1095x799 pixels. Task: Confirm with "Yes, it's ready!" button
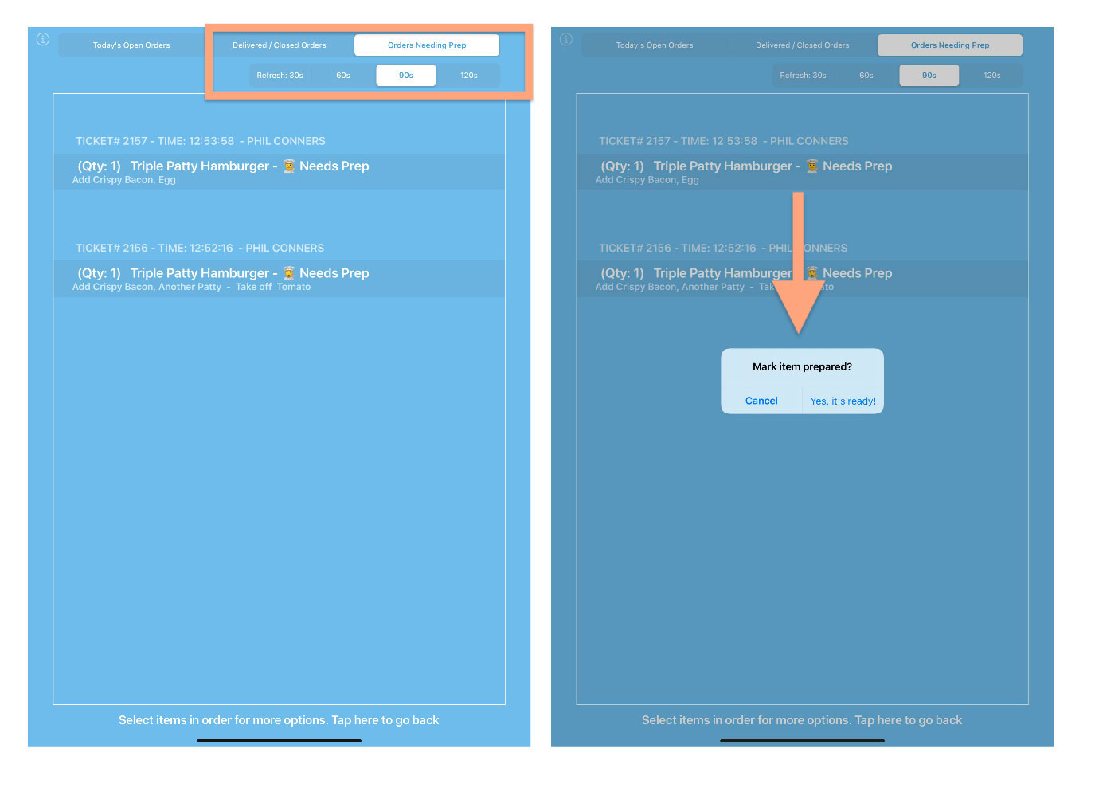(x=843, y=401)
